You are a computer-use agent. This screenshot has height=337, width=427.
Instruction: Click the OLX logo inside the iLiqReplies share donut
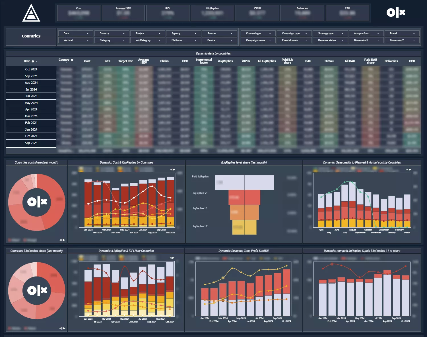37,290
